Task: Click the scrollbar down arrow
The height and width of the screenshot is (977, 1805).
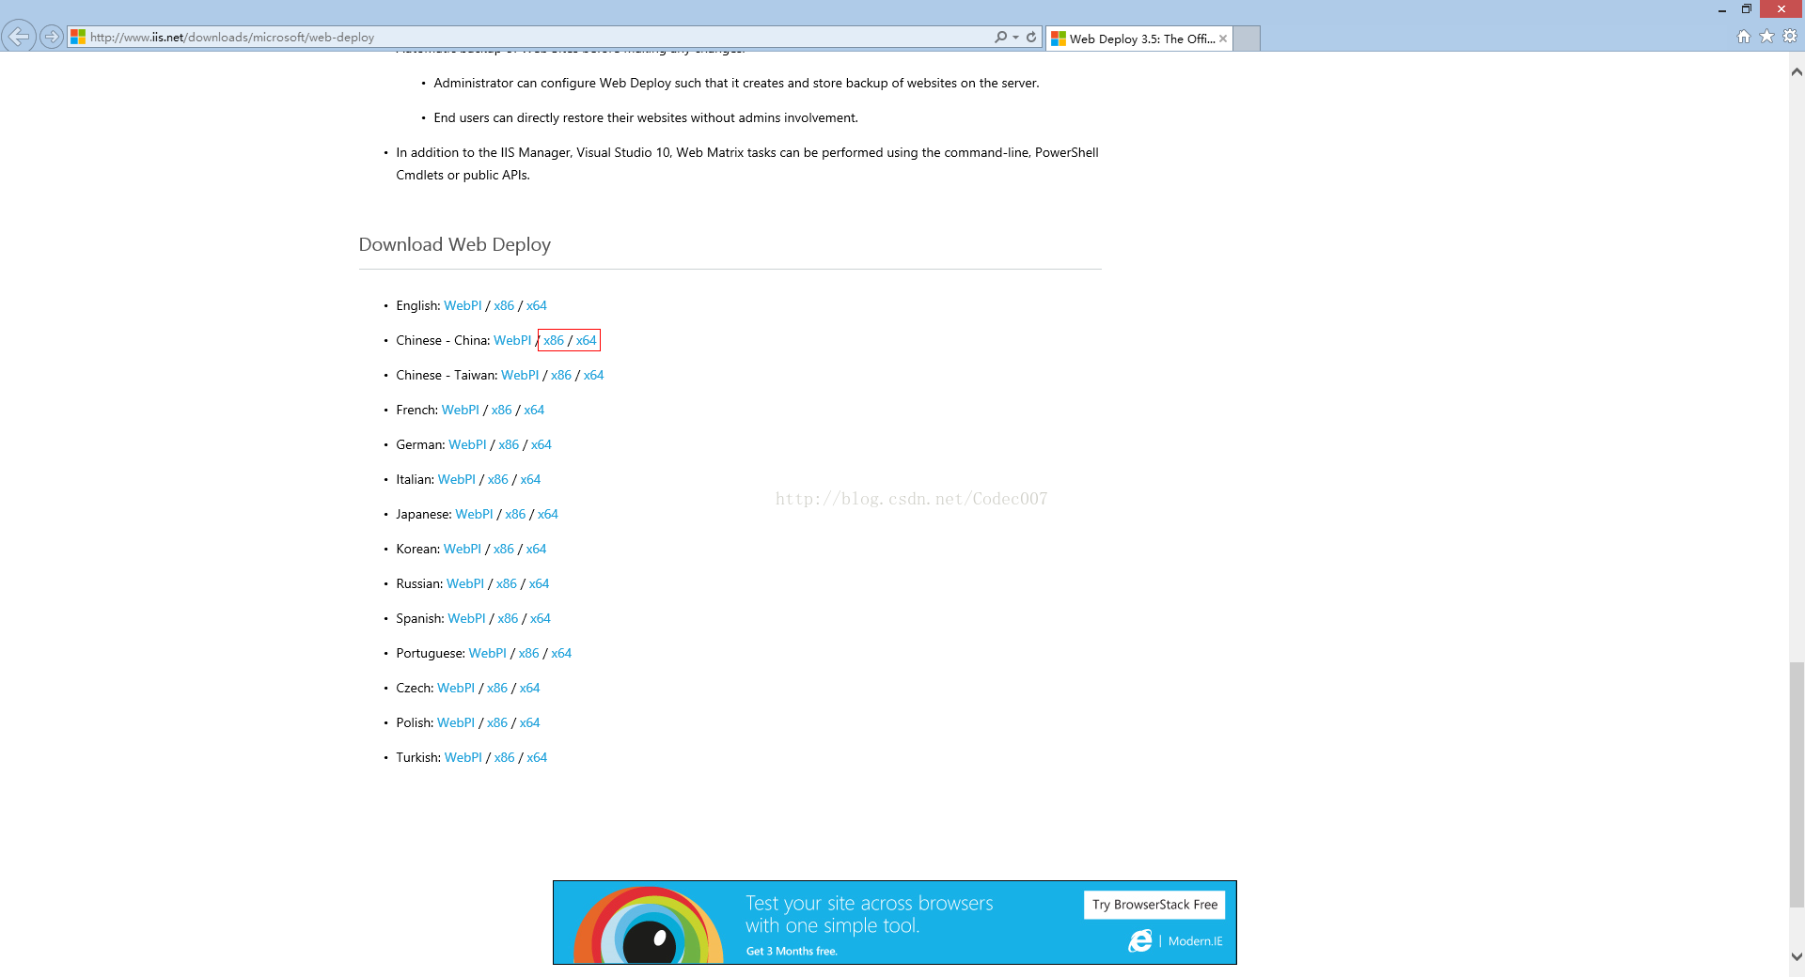Action: tap(1797, 957)
